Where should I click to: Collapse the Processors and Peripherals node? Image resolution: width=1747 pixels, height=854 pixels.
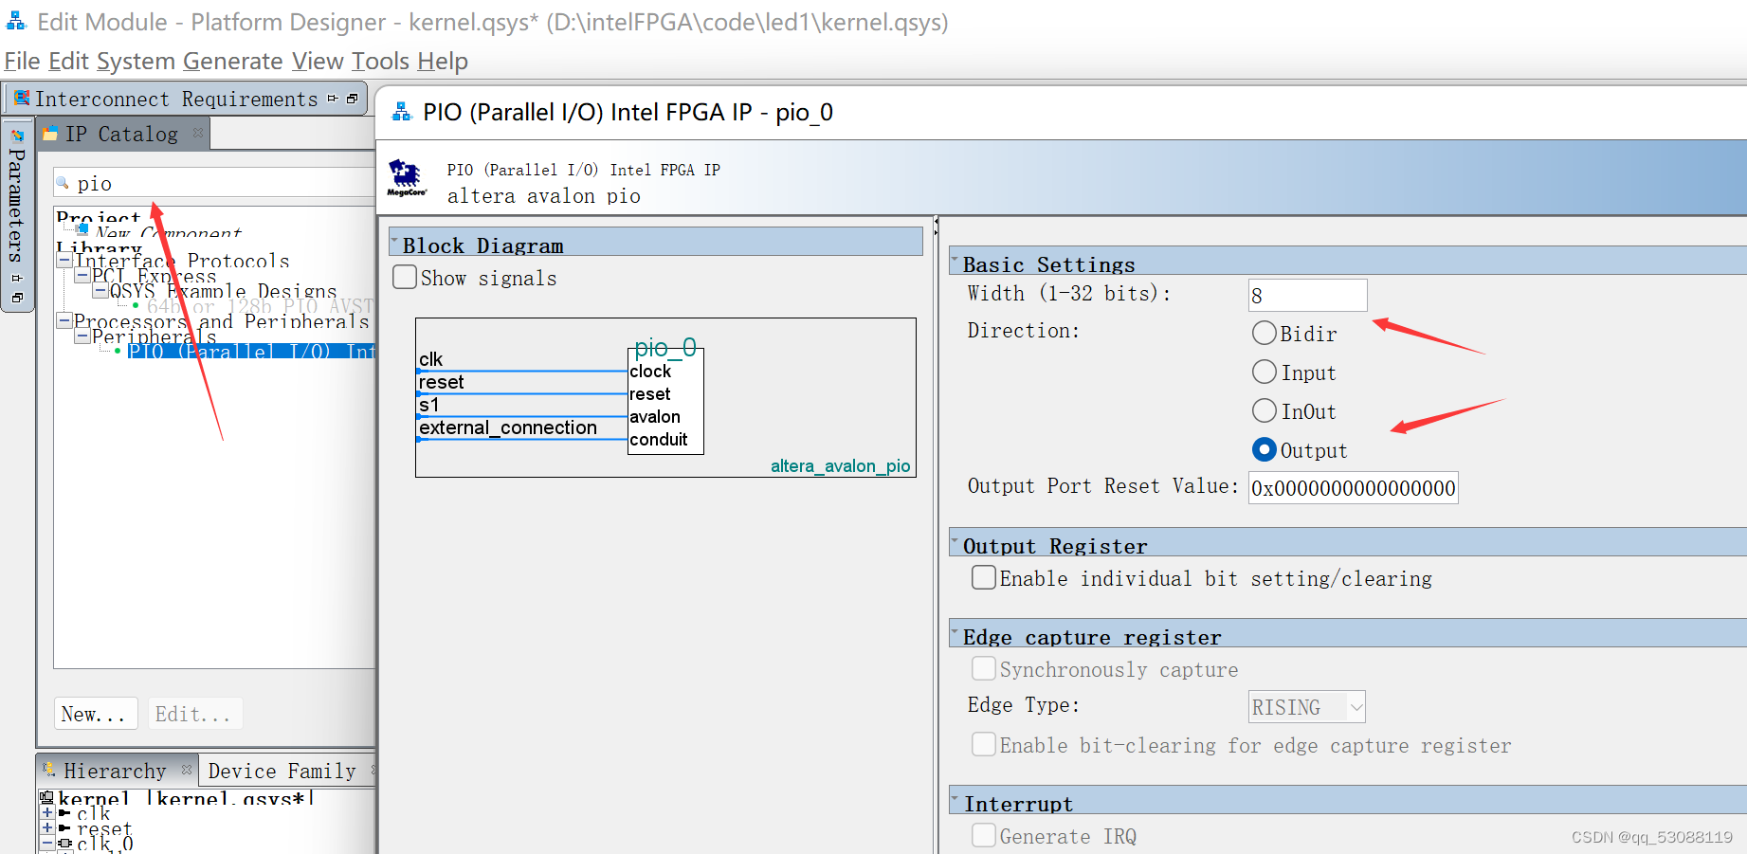(x=64, y=320)
